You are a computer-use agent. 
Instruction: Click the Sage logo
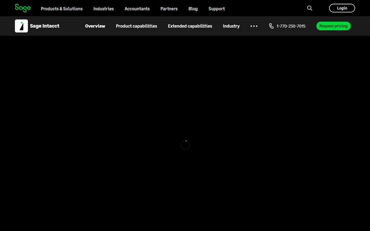[x=23, y=8]
